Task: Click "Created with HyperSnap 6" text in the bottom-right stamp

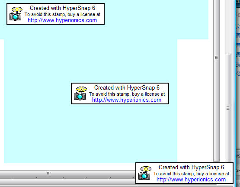Action: point(191,167)
